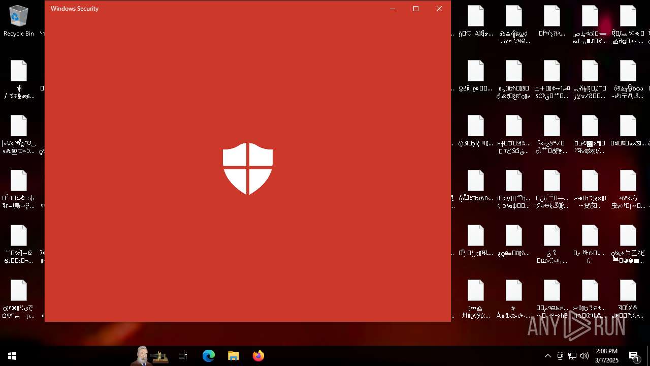Open the notification center
Viewport: 650px width, 366px height.
point(634,356)
